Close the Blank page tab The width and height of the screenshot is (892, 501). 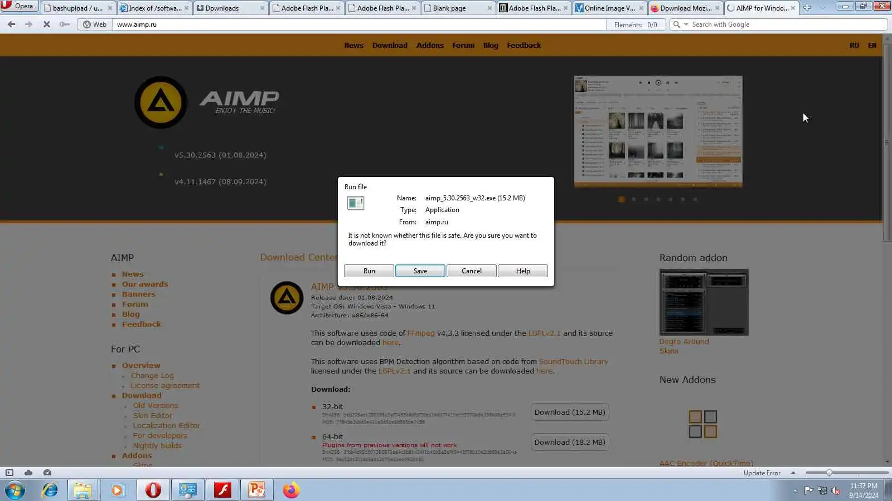coord(489,8)
